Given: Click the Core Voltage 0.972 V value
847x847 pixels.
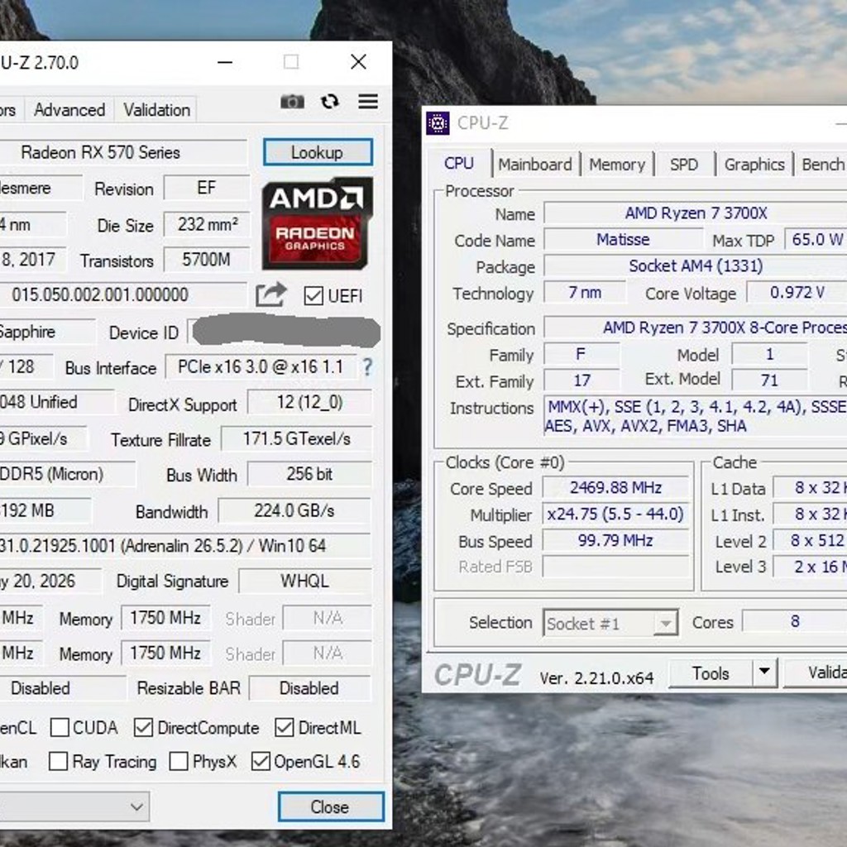Looking at the screenshot, I should tap(797, 292).
